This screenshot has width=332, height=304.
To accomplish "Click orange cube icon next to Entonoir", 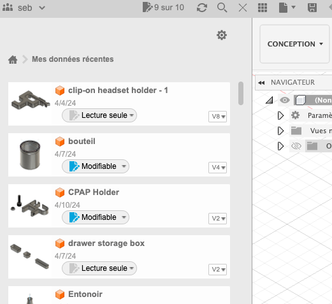I will click(60, 294).
